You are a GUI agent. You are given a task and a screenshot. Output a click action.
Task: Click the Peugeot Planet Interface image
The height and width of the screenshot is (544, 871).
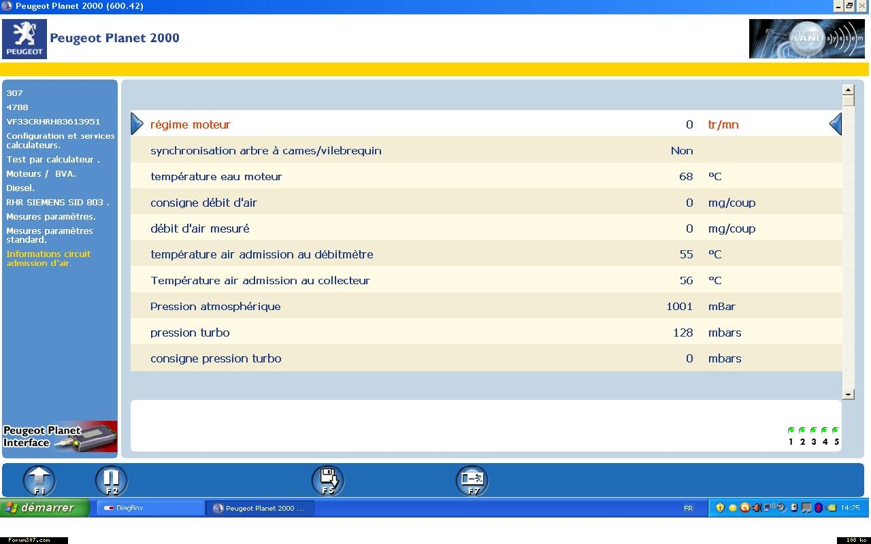click(x=60, y=437)
